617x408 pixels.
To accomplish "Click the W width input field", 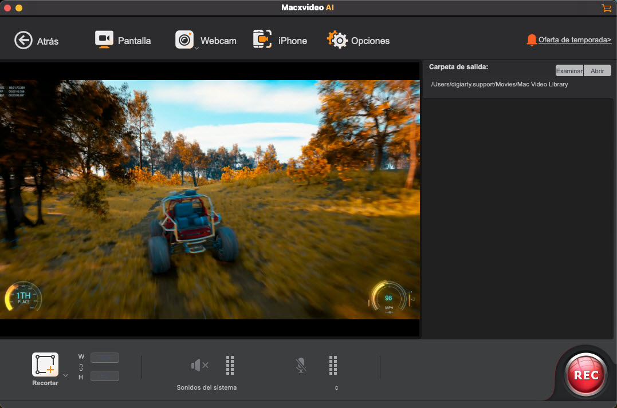I will 104,358.
